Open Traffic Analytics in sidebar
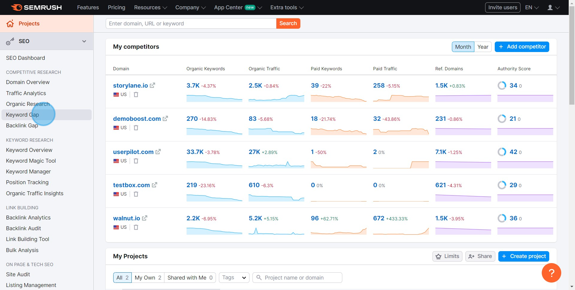Screen dimensions: 575x290 click(26, 93)
